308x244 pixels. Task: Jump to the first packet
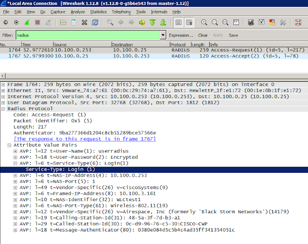[x=153, y=23]
